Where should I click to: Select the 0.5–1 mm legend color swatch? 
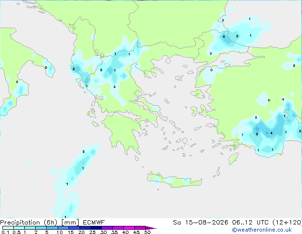pos(19,228)
